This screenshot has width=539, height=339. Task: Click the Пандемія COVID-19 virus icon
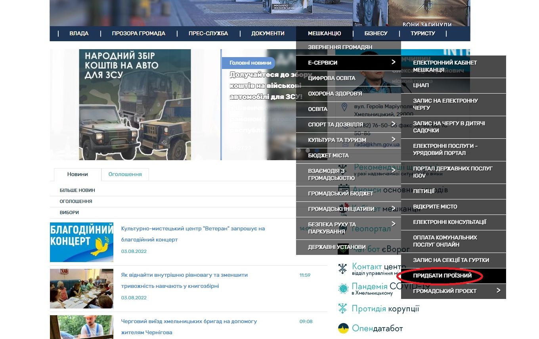pyautogui.click(x=343, y=288)
